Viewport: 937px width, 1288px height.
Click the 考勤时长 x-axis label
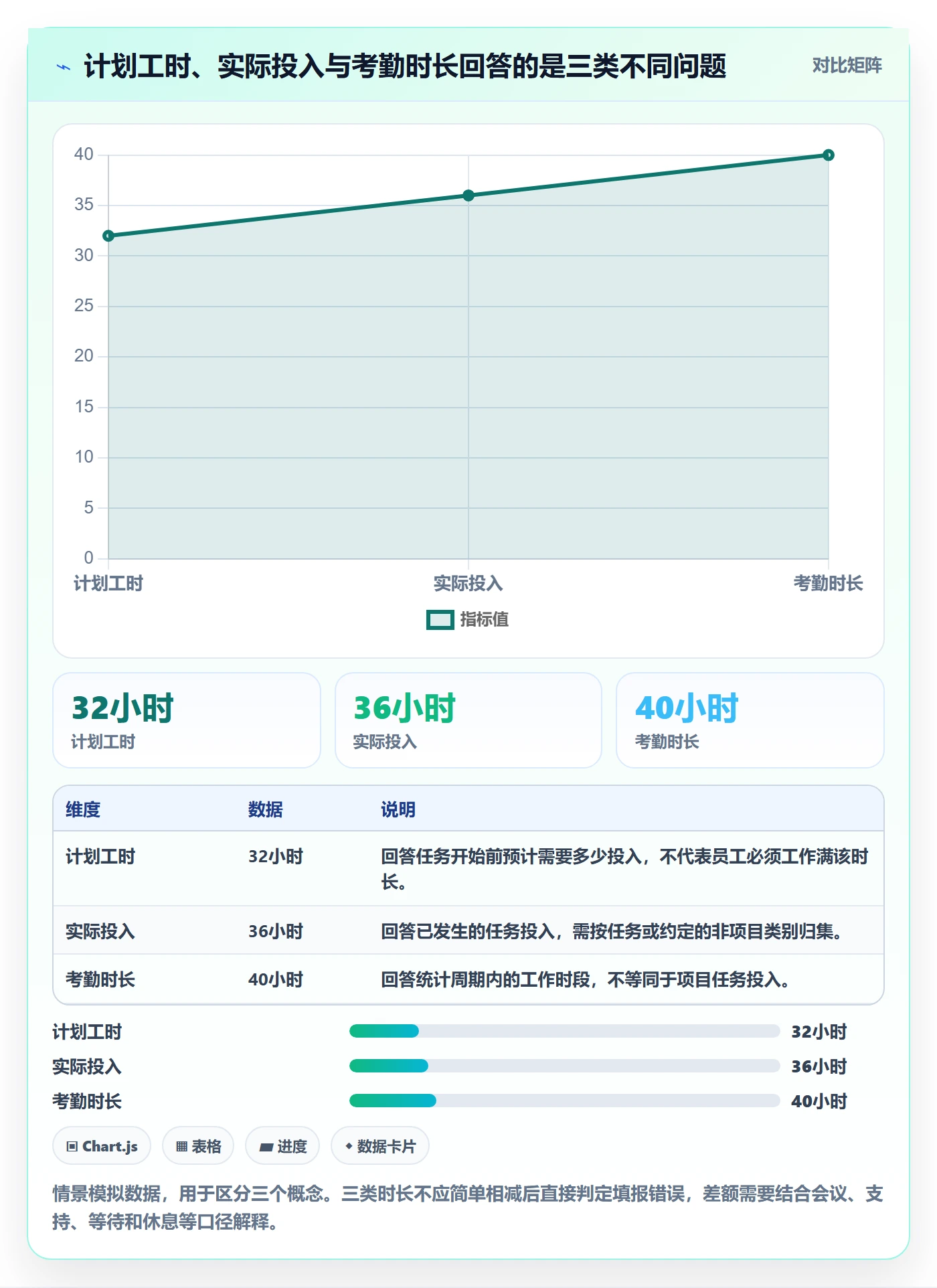coord(829,584)
